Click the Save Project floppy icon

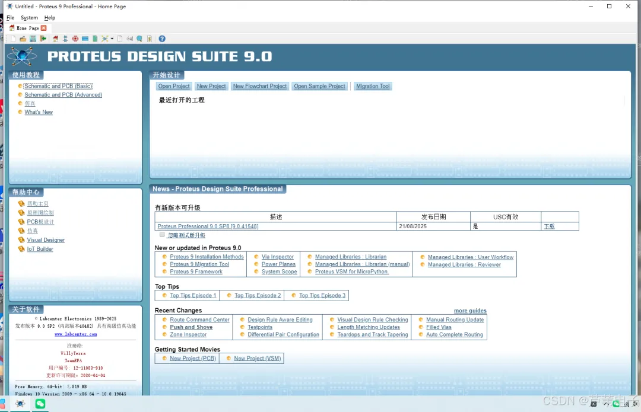pos(33,39)
